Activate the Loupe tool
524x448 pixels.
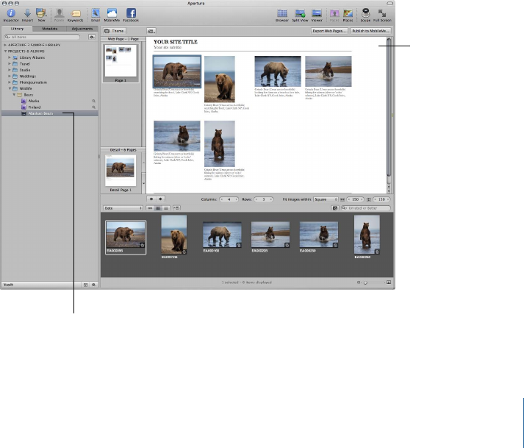tap(365, 13)
